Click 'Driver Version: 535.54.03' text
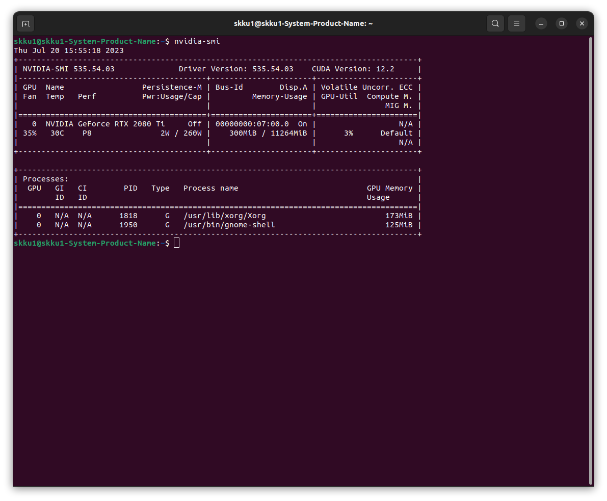Viewport: 607px width, 501px height. point(236,69)
